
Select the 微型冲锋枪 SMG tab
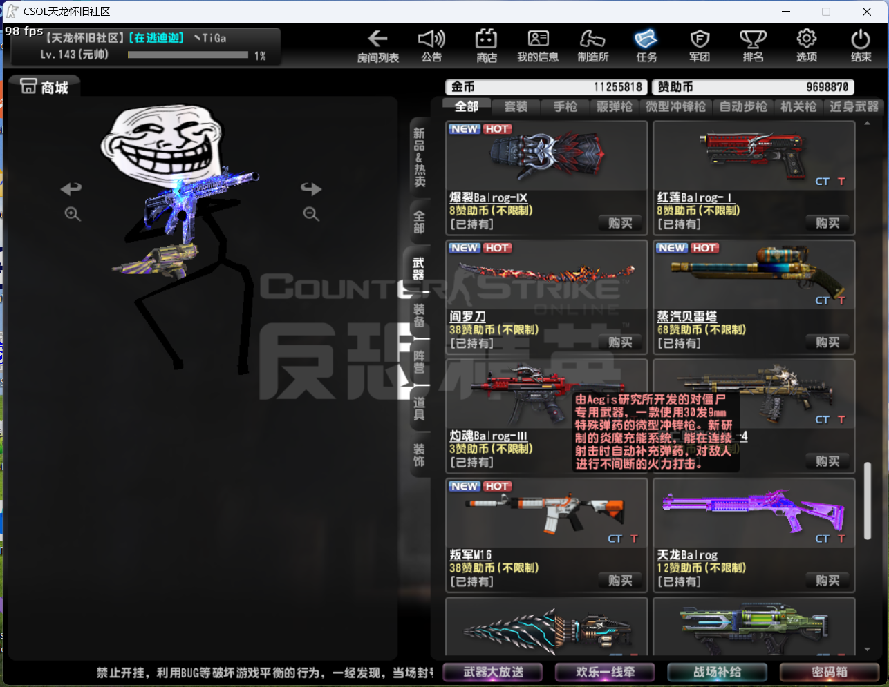point(675,106)
